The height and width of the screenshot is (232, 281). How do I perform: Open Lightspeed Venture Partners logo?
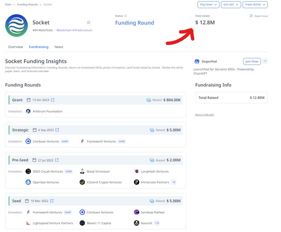tap(28, 223)
